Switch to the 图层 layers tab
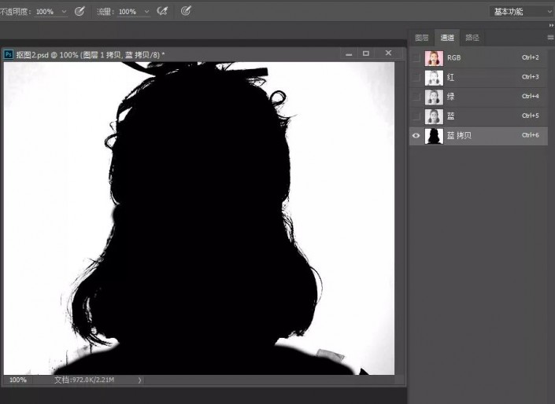This screenshot has height=404, width=555. [422, 37]
